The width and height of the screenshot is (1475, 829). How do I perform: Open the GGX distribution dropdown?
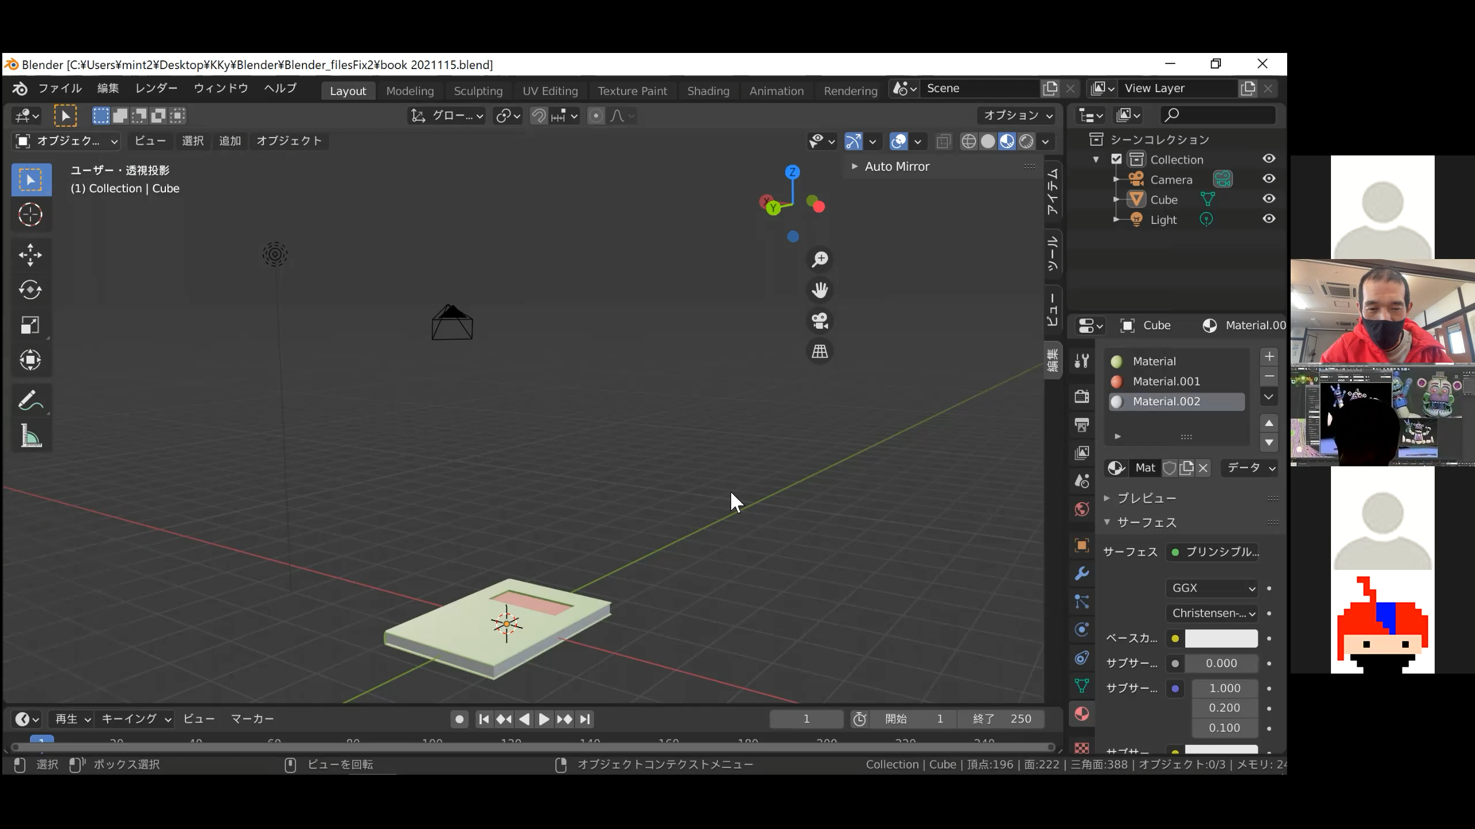1212,588
